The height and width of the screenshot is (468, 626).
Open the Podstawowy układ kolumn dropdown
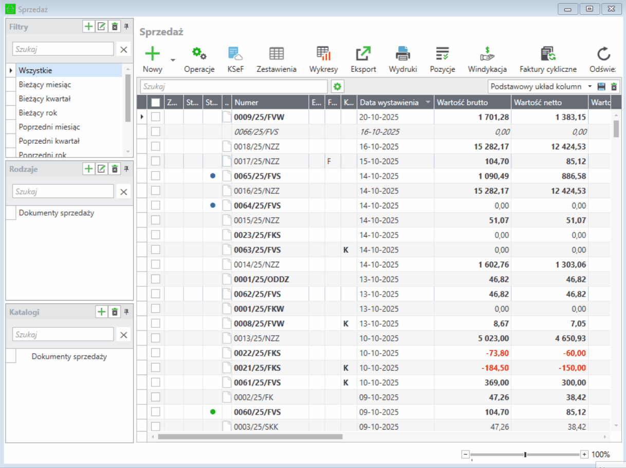coord(590,87)
